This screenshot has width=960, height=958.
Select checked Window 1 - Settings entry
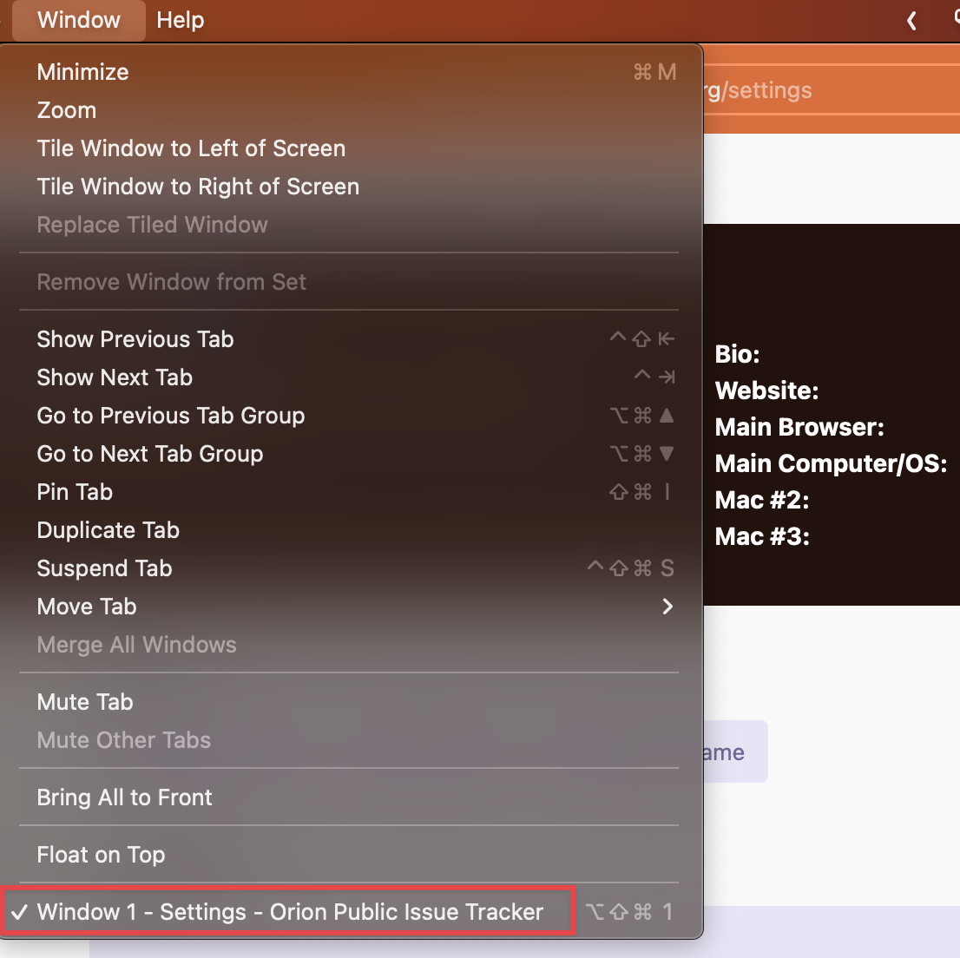coord(290,912)
